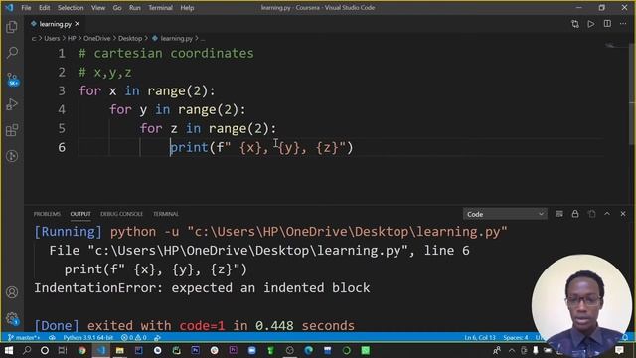Open the Run and Debug view

pos(12,104)
